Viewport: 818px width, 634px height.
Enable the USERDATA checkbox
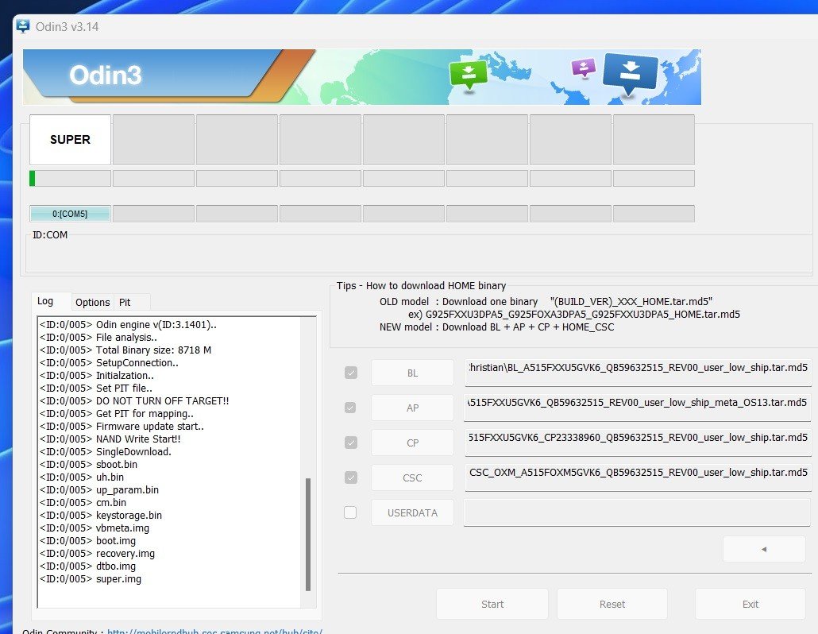(x=350, y=512)
